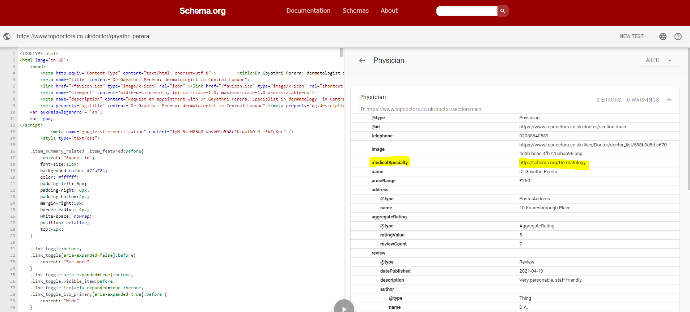Click the globe icon beside the URL
This screenshot has width=690, height=312.
[7, 37]
